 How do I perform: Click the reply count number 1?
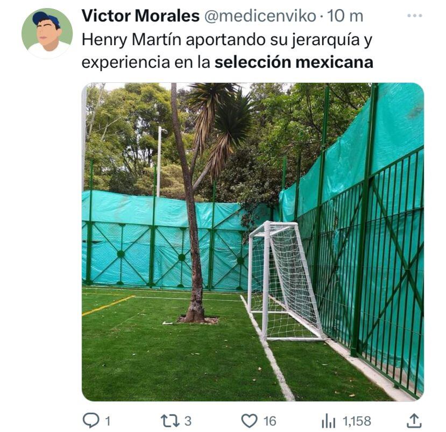[x=108, y=421]
